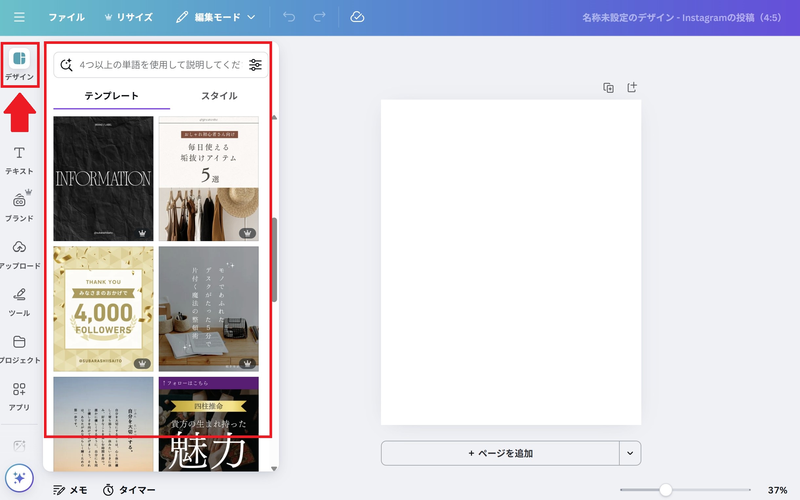The height and width of the screenshot is (500, 800).
Task: Click the zoom slider handle
Action: point(665,490)
